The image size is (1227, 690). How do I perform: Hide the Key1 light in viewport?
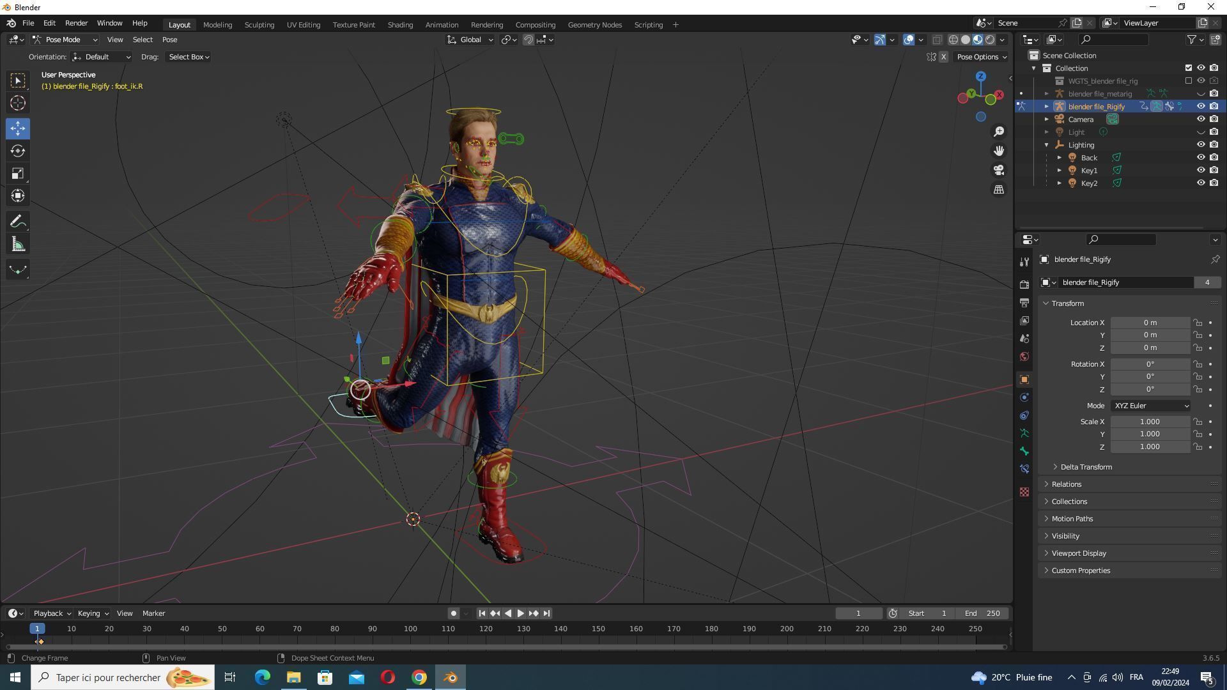1201,171
